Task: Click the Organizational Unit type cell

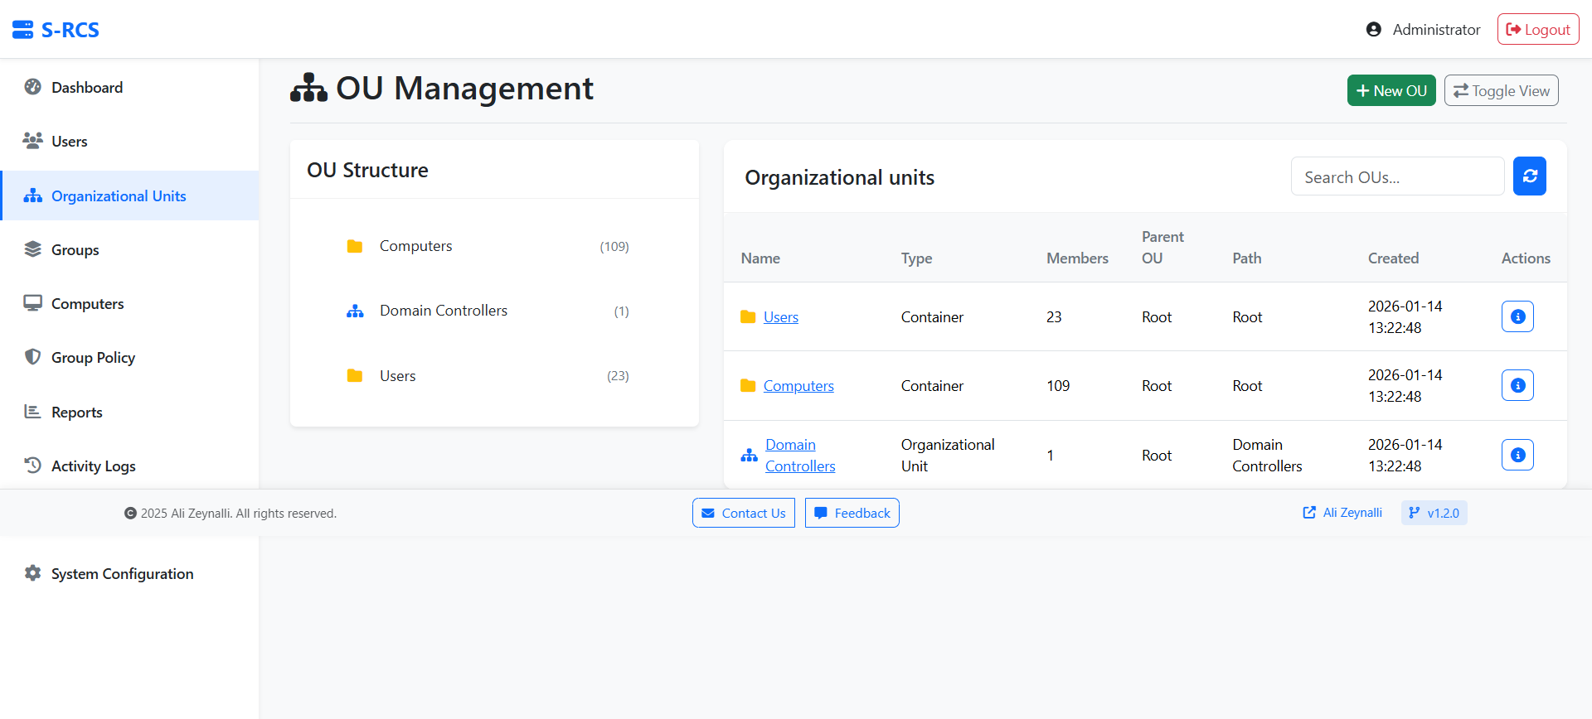Action: click(948, 455)
